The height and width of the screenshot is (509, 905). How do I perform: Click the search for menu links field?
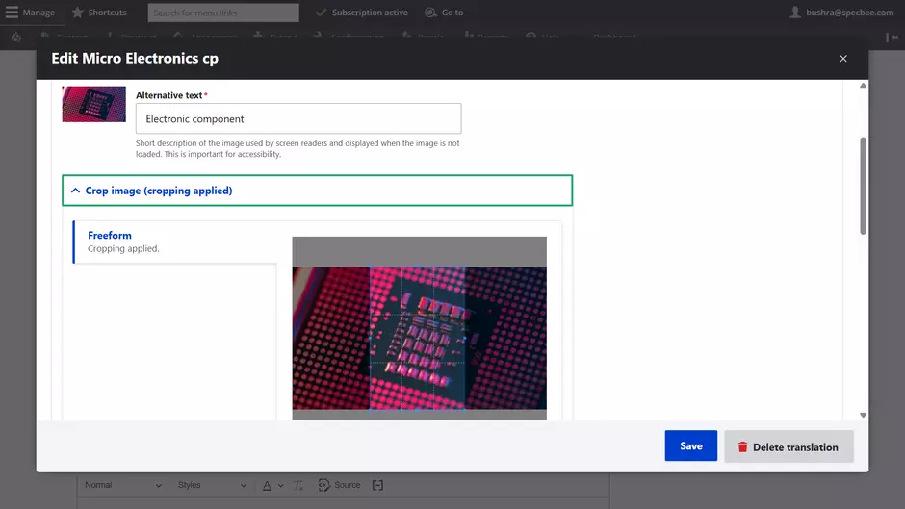(x=223, y=13)
